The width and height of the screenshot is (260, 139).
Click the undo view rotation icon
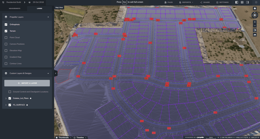[255, 30]
